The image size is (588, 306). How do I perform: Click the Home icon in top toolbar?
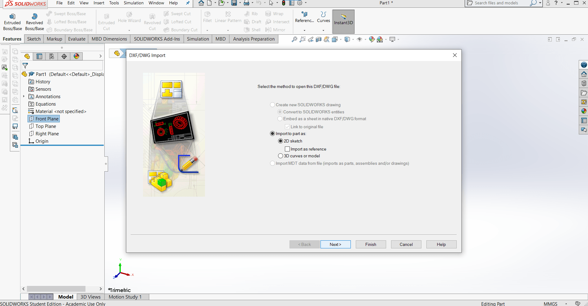point(201,3)
